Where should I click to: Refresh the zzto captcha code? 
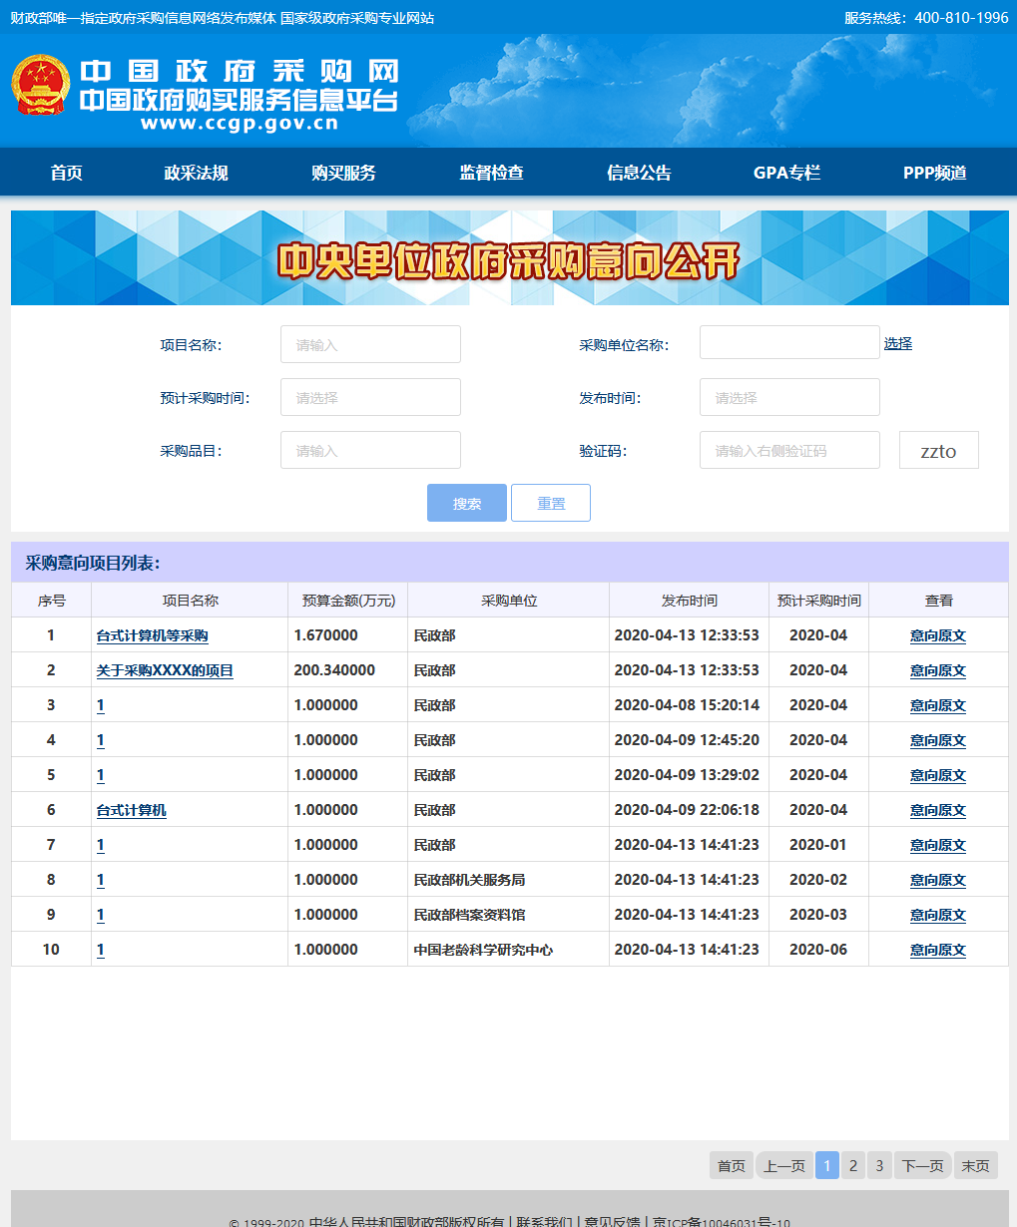click(x=937, y=450)
